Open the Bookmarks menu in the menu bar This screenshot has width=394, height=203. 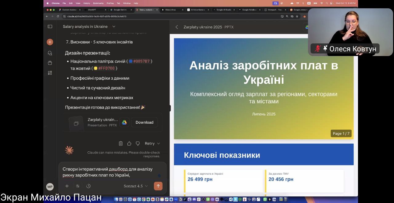tap(98, 3)
